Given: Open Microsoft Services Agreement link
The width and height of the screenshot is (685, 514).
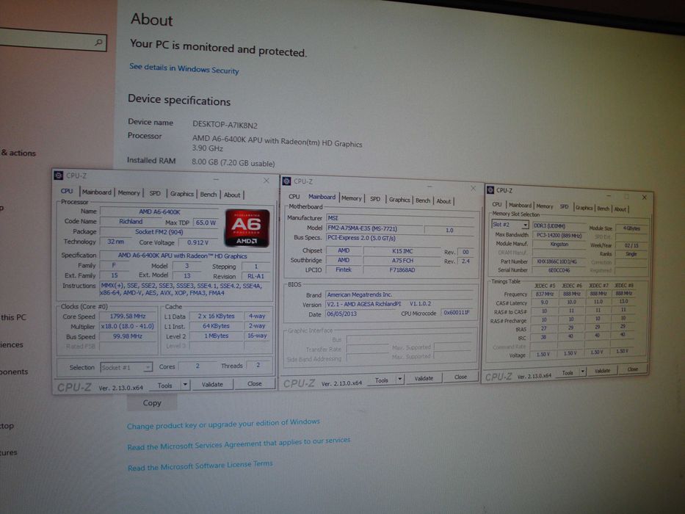Looking at the screenshot, I should coord(239,444).
